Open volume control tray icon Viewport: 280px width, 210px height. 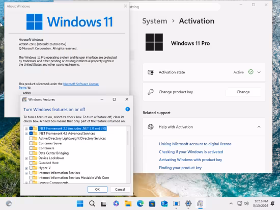[x=246, y=203]
